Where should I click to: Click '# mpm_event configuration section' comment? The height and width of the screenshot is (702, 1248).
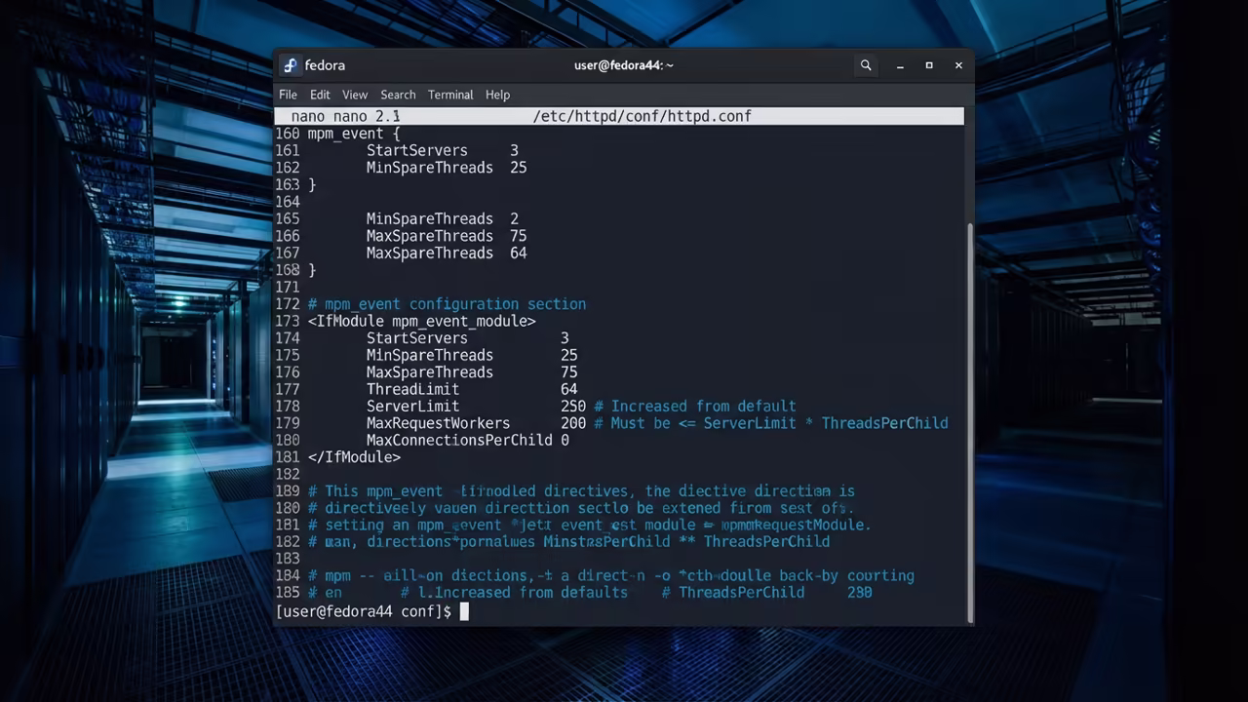coord(447,304)
